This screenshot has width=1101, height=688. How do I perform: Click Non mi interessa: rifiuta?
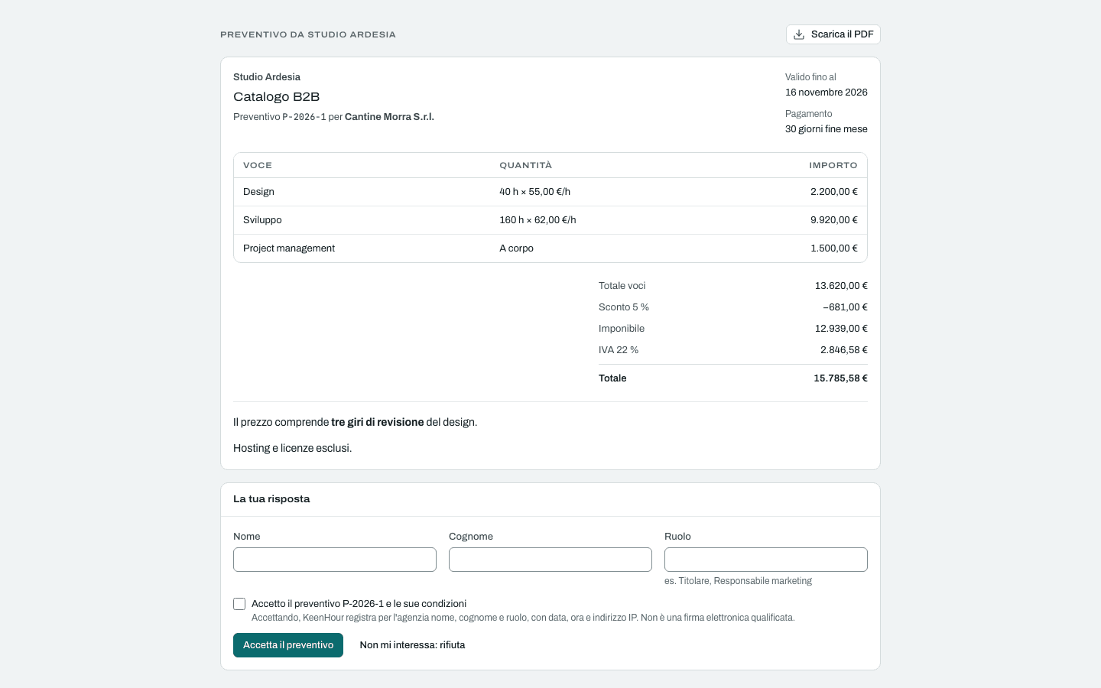click(412, 645)
